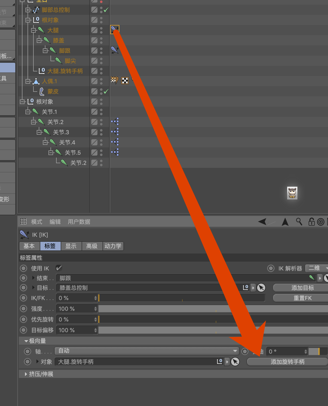
Task: Click the 强度 slider bar
Action: point(213,309)
